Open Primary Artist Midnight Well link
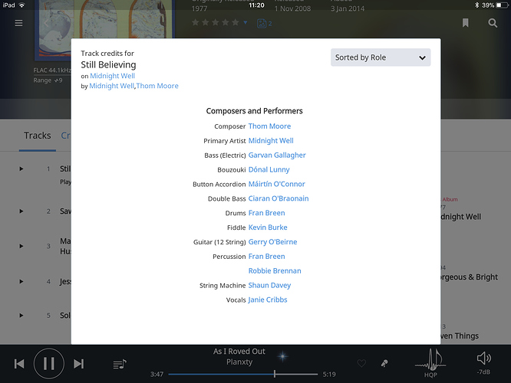Viewport: 511px width, 383px height. (271, 141)
